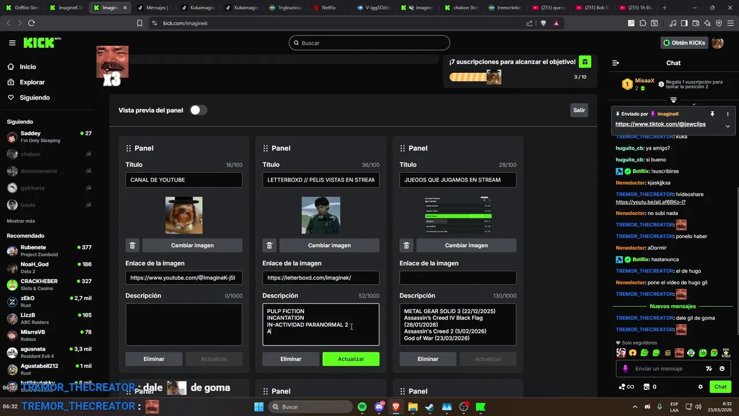This screenshot has height=416, width=739.
Task: Open Saddey channel in sidebar
Action: [x=49, y=137]
